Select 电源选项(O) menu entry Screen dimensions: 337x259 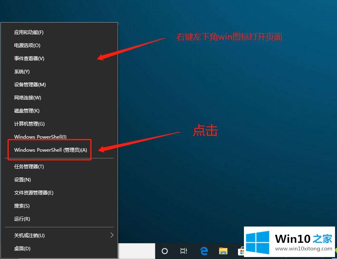(x=27, y=45)
